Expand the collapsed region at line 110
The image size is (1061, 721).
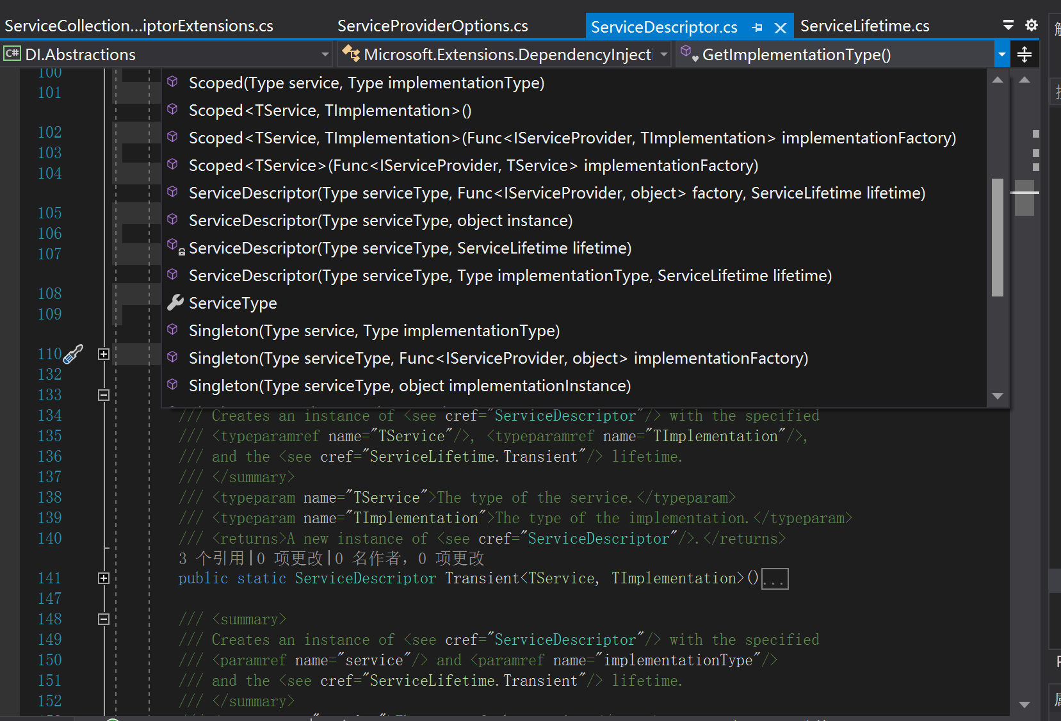click(x=104, y=354)
